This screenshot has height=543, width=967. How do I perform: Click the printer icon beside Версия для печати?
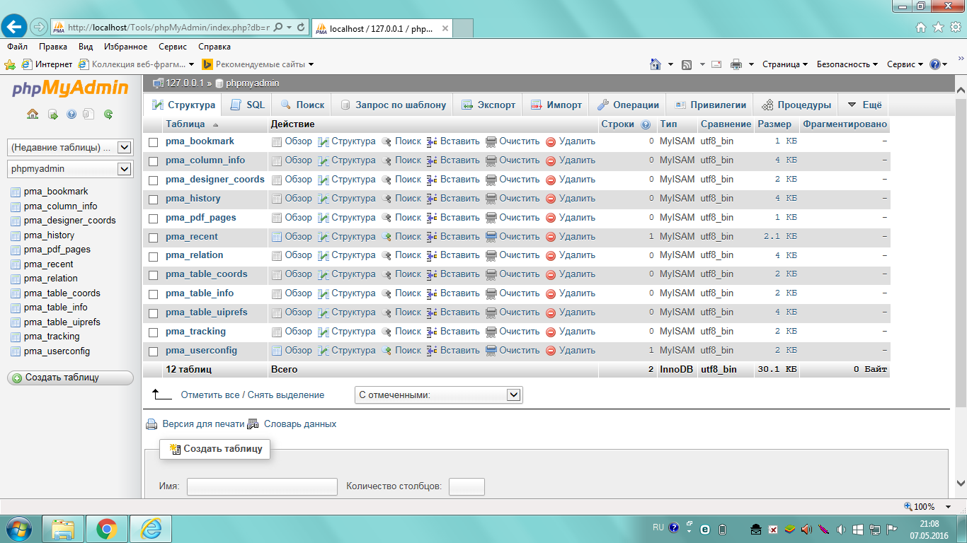pyautogui.click(x=151, y=425)
